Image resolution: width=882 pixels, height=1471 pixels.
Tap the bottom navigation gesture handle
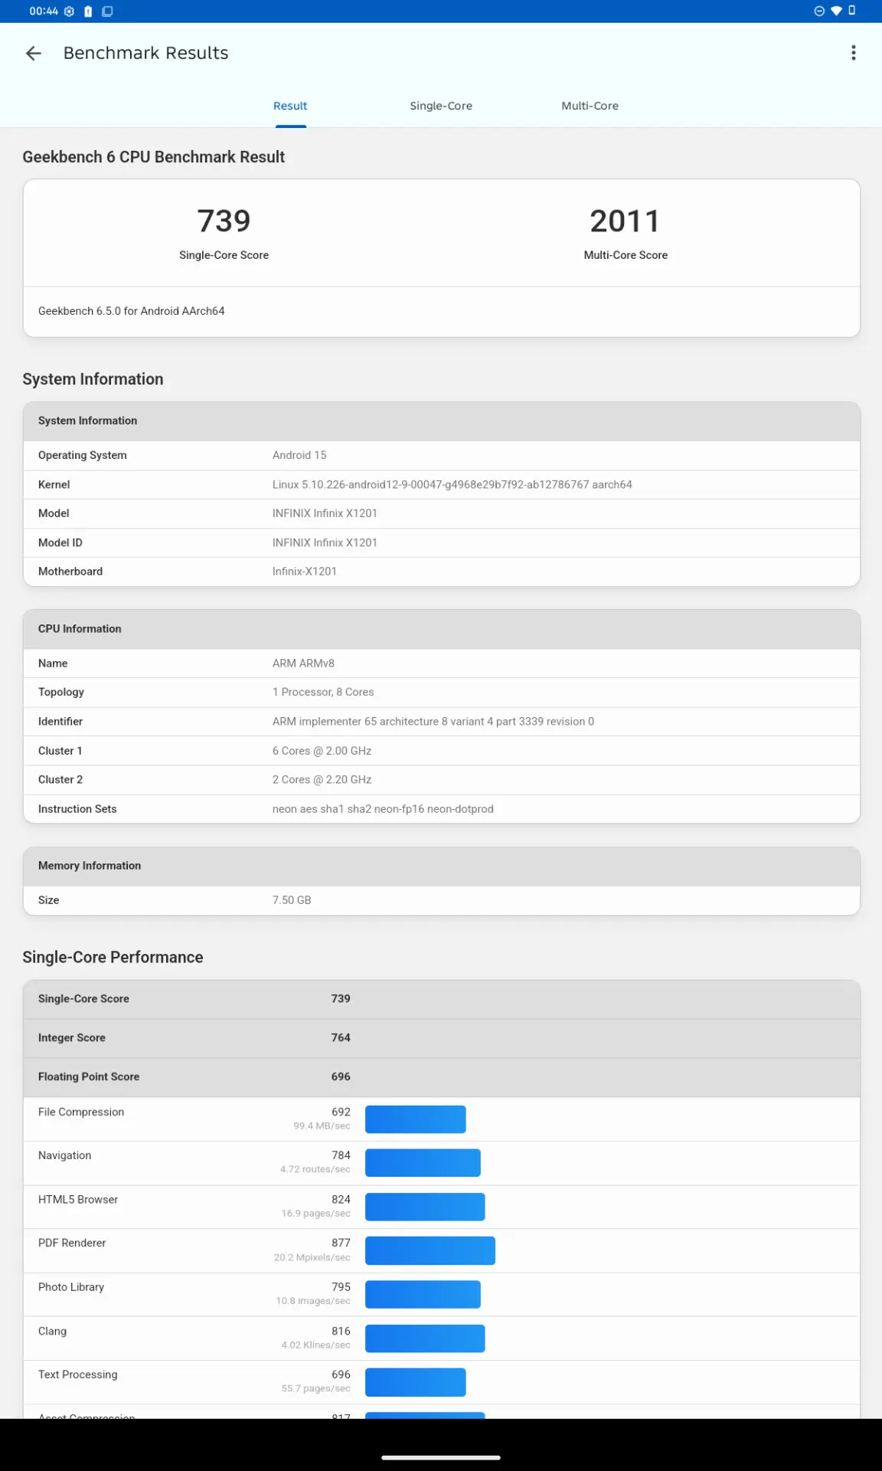click(441, 1457)
